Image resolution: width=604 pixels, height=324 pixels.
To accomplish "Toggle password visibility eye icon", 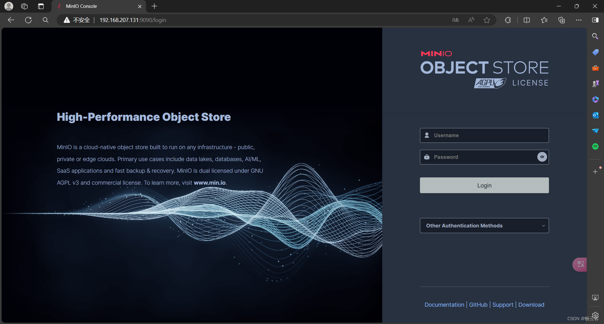I will (x=542, y=157).
